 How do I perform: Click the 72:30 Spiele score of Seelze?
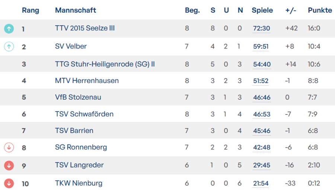[x=262, y=29]
